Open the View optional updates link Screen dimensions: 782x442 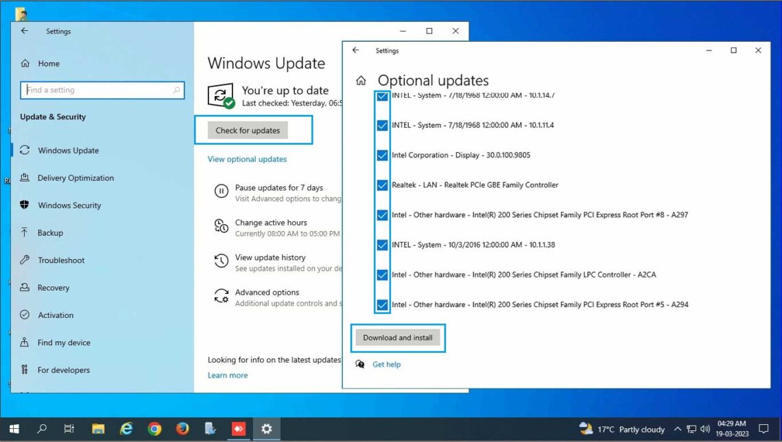pyautogui.click(x=247, y=159)
